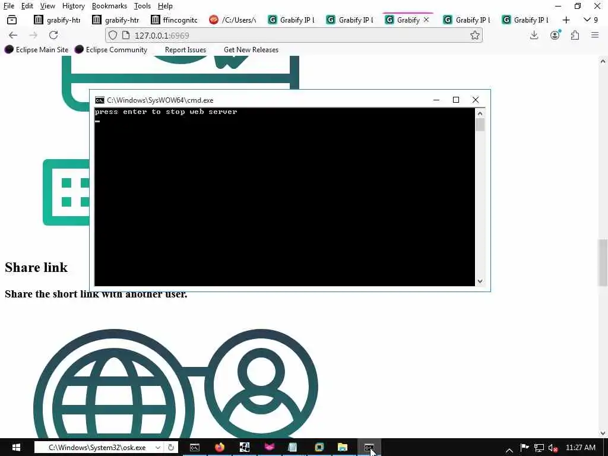
Task: Open the pink cat-face taskbar app
Action: (269, 447)
